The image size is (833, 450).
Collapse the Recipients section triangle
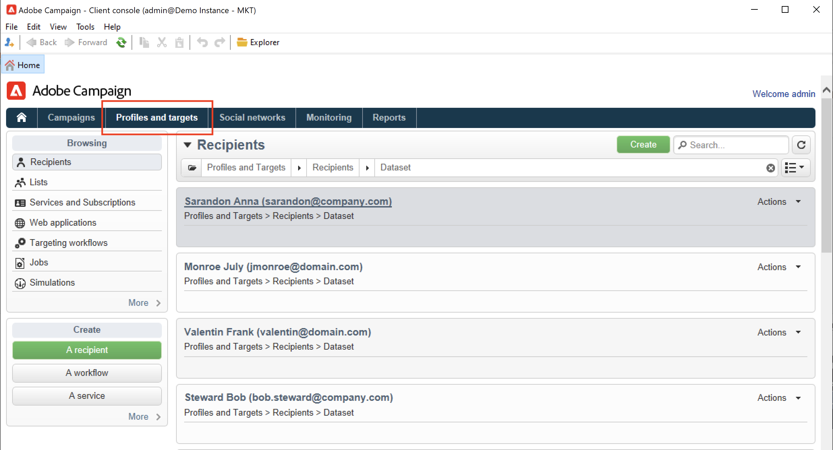click(188, 145)
